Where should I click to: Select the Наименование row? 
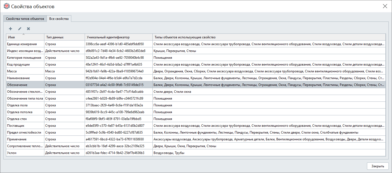pos(196,78)
